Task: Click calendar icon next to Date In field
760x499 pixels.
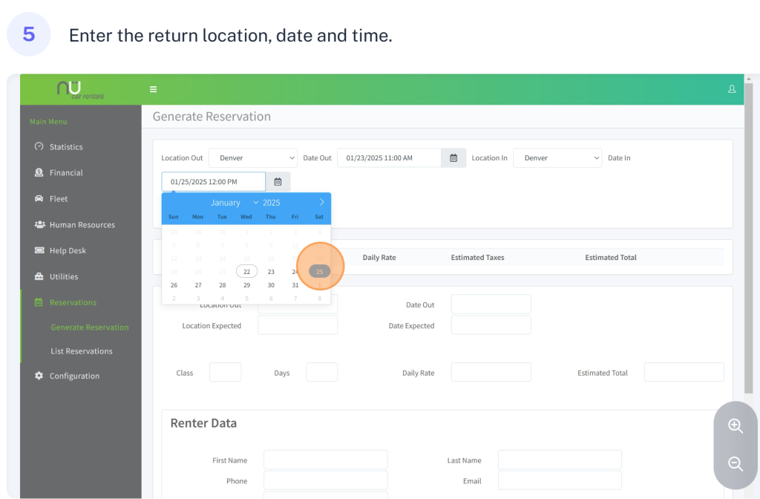Action: pos(278,182)
